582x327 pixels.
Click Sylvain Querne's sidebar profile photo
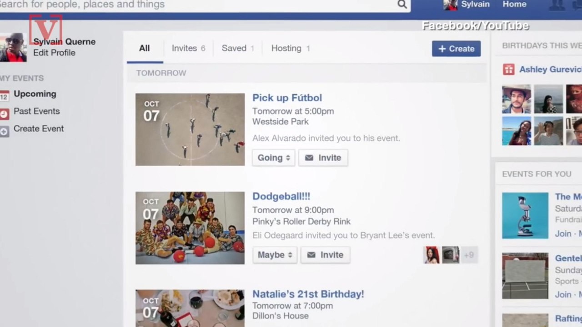(13, 47)
